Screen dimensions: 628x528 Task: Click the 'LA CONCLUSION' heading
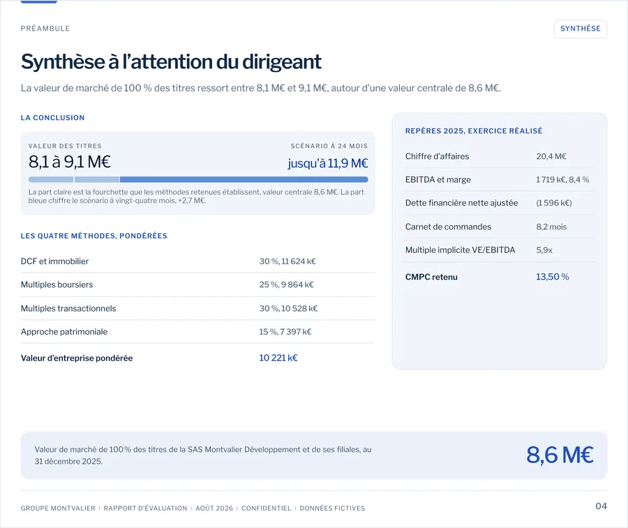tap(52, 118)
